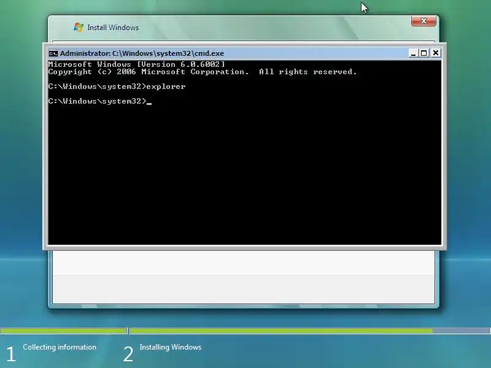Viewport: 491px width, 368px height.
Task: Maximize the Administrator cmd.exe window
Action: point(423,53)
